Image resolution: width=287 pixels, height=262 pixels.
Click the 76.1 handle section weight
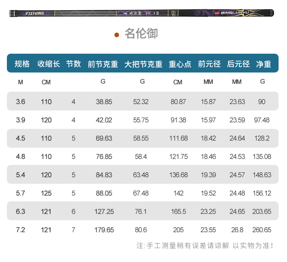(x=141, y=211)
